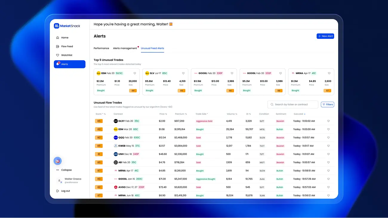Click the score 89 badge on SLV card
This screenshot has height=218, width=388.
pyautogui.click(x=181, y=91)
